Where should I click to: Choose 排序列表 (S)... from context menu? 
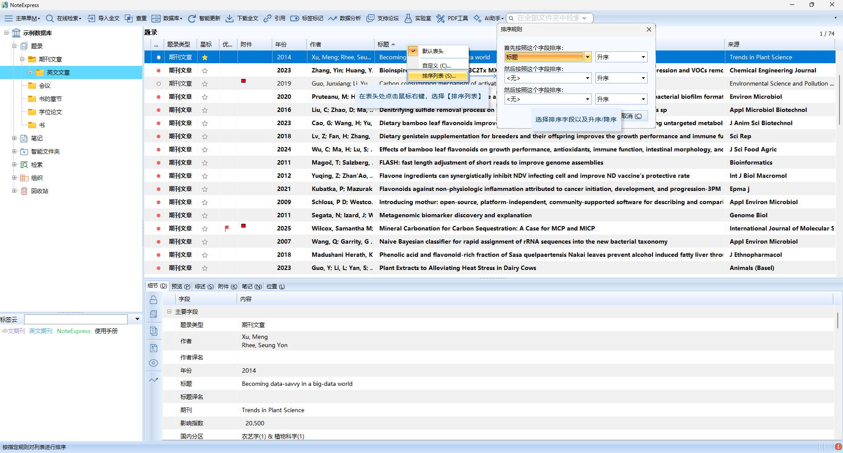438,76
